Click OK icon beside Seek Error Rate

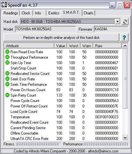point(7,79)
